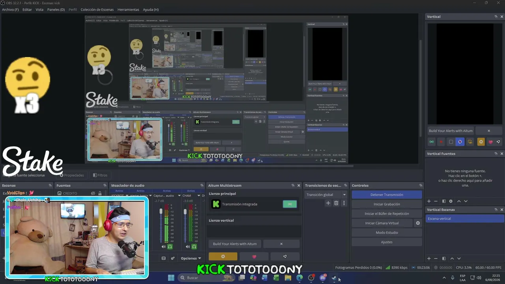Toggle audio mixer layout icon
This screenshot has height=284, width=505.
click(x=163, y=258)
